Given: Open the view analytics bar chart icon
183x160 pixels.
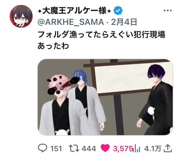Looking at the screenshot, I should click(137, 148).
